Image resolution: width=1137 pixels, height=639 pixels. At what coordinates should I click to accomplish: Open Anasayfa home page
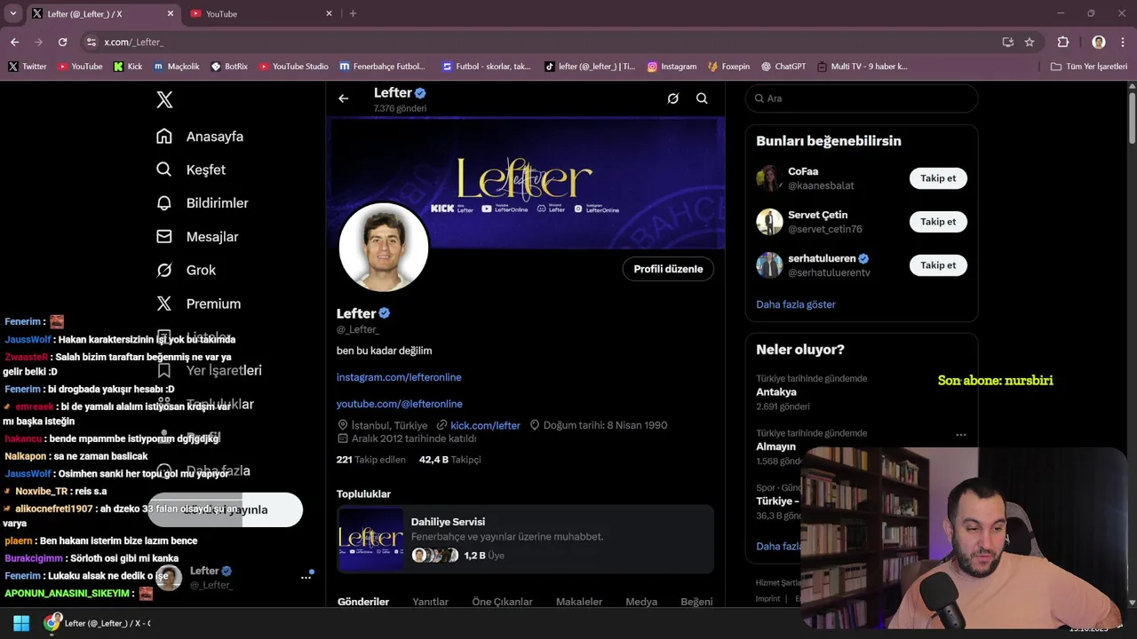199,136
